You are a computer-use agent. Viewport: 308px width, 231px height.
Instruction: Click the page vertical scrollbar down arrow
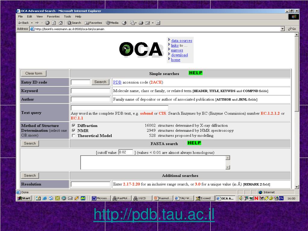[x=297, y=187]
